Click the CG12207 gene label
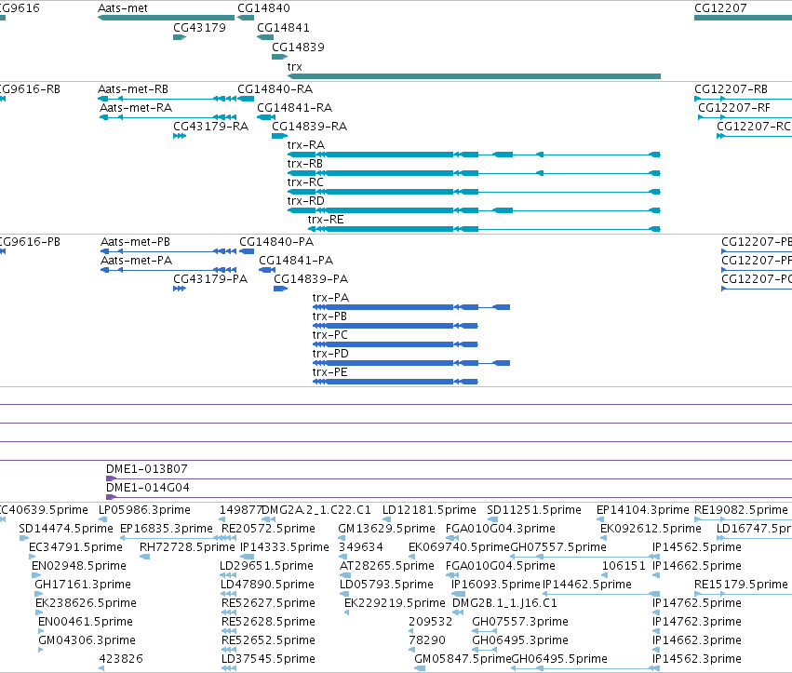 (720, 8)
